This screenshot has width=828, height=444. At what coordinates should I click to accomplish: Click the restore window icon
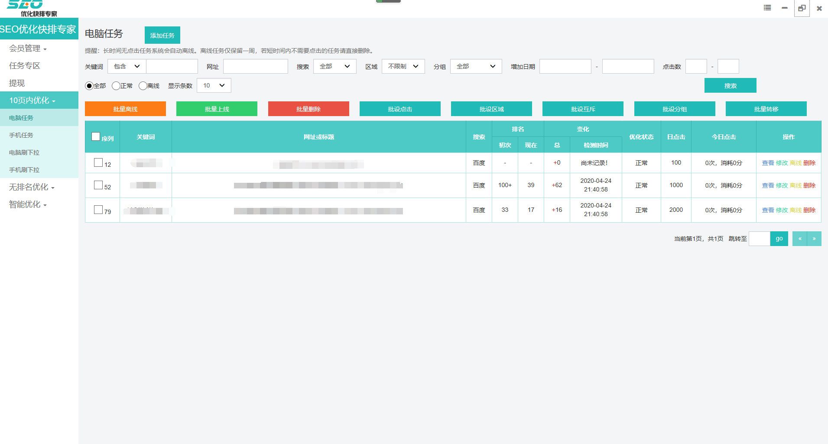coord(802,8)
